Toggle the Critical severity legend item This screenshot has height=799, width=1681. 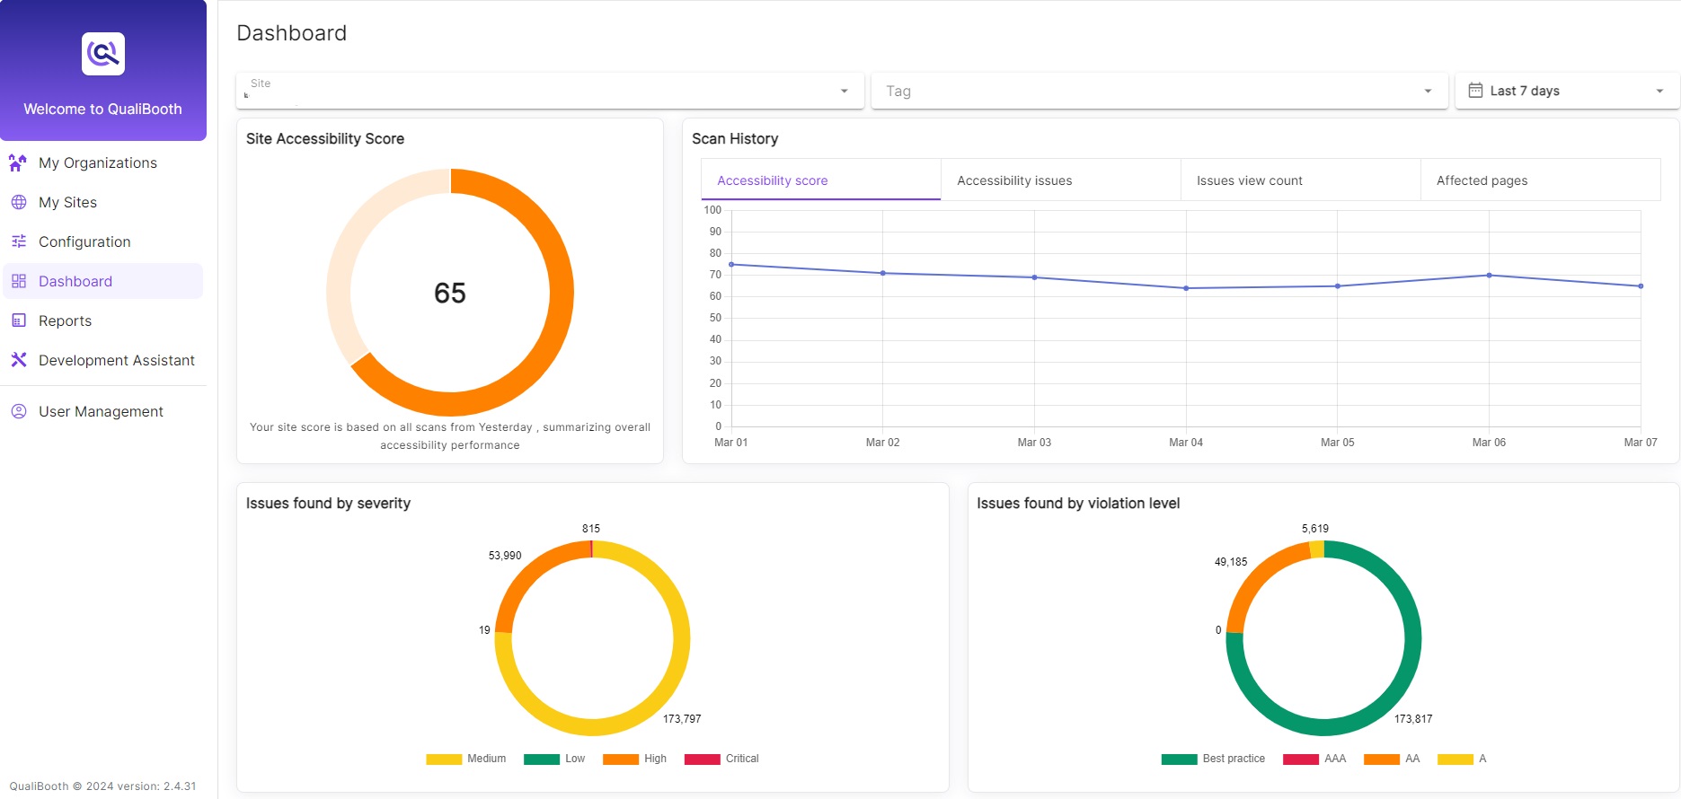(721, 759)
